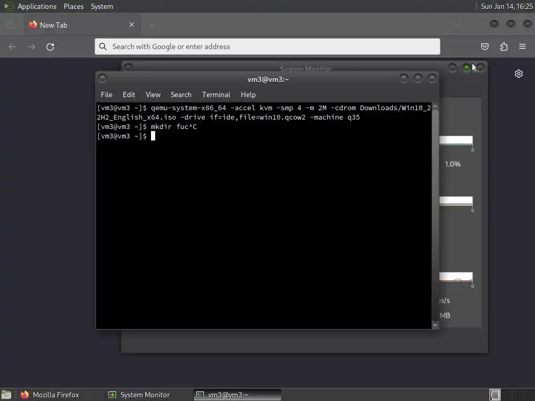Screen dimensions: 535x401
Task: Open the Firefox hamburger application menu
Action: point(522,46)
